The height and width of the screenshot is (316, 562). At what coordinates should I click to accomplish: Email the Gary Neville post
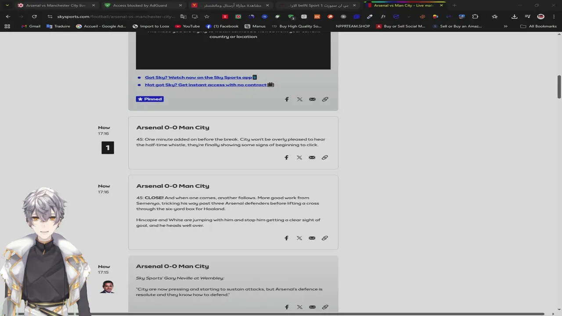(x=312, y=307)
